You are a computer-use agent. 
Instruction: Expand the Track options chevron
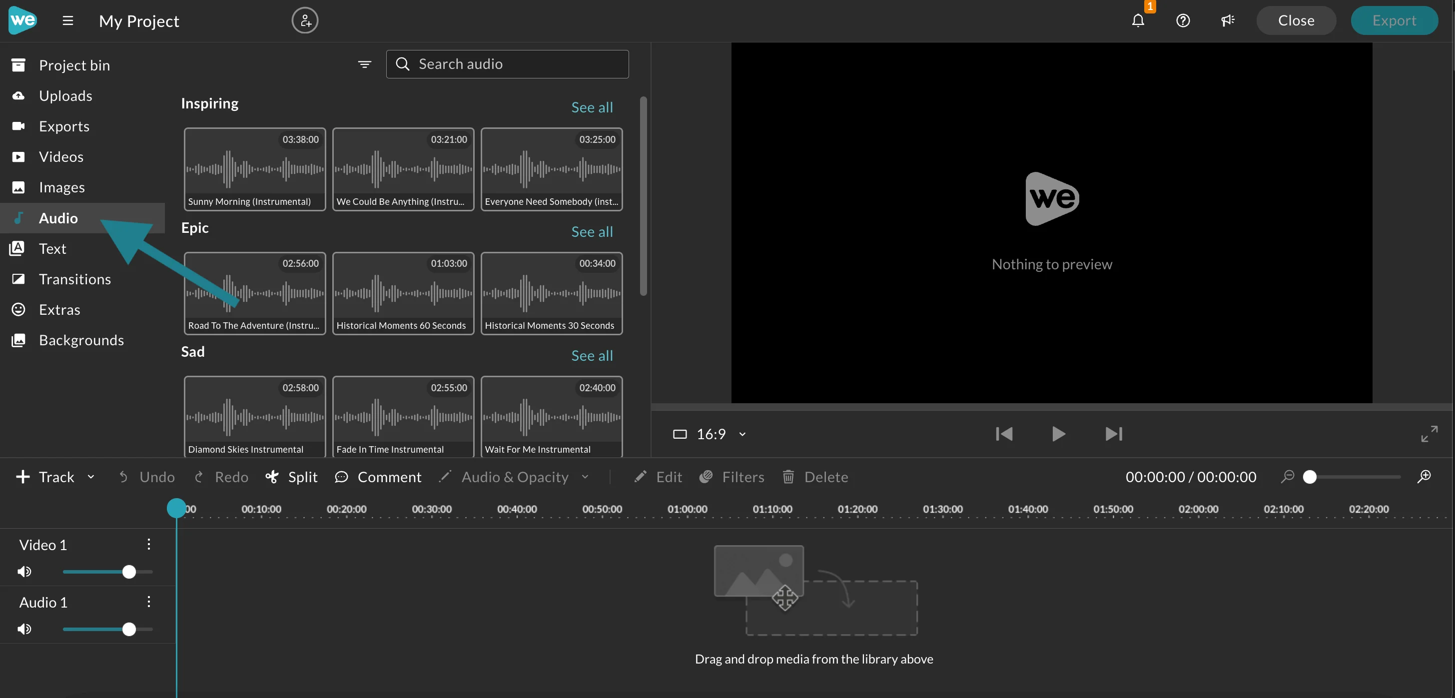pyautogui.click(x=90, y=477)
